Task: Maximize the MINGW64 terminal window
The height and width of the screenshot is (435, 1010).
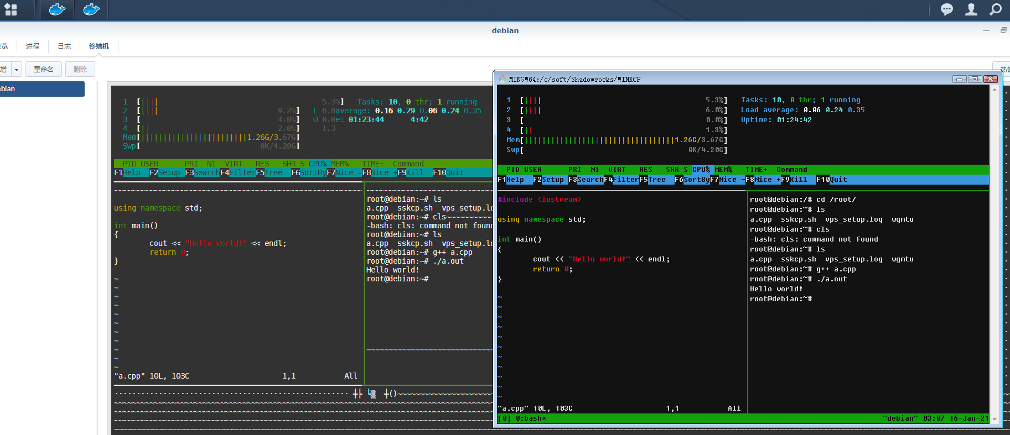Action: tap(975, 79)
